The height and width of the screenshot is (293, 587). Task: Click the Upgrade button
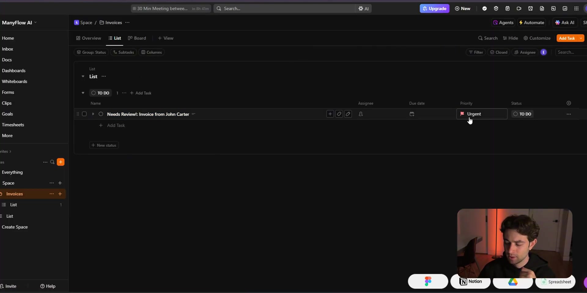point(434,9)
